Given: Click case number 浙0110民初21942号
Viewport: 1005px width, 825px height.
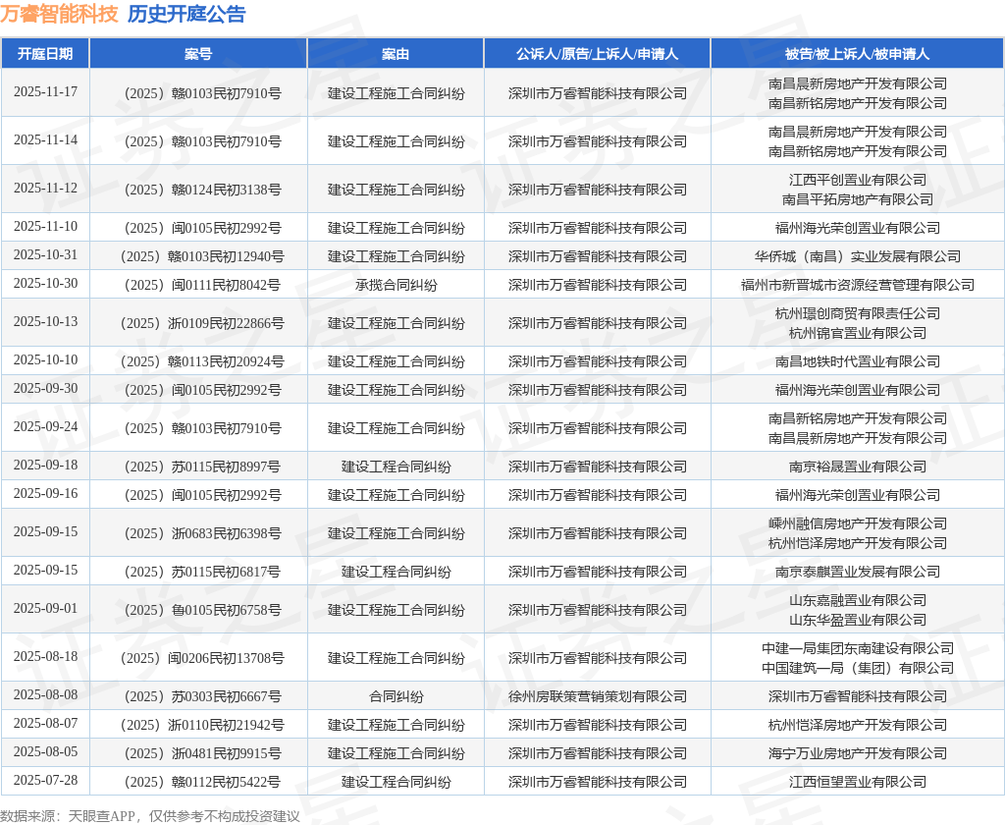Looking at the screenshot, I should click(202, 725).
